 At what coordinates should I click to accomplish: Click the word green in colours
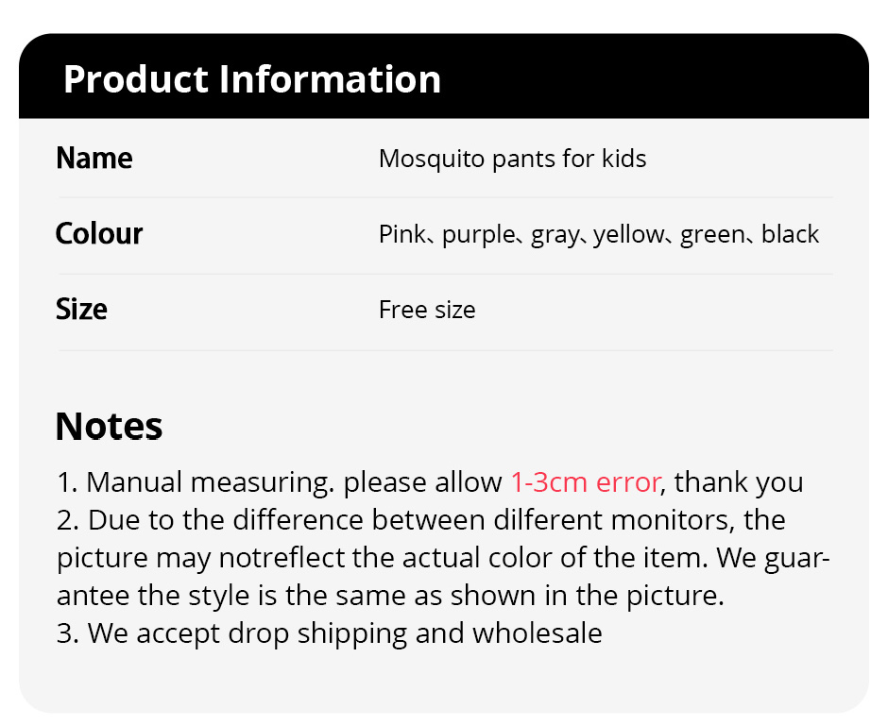[713, 235]
